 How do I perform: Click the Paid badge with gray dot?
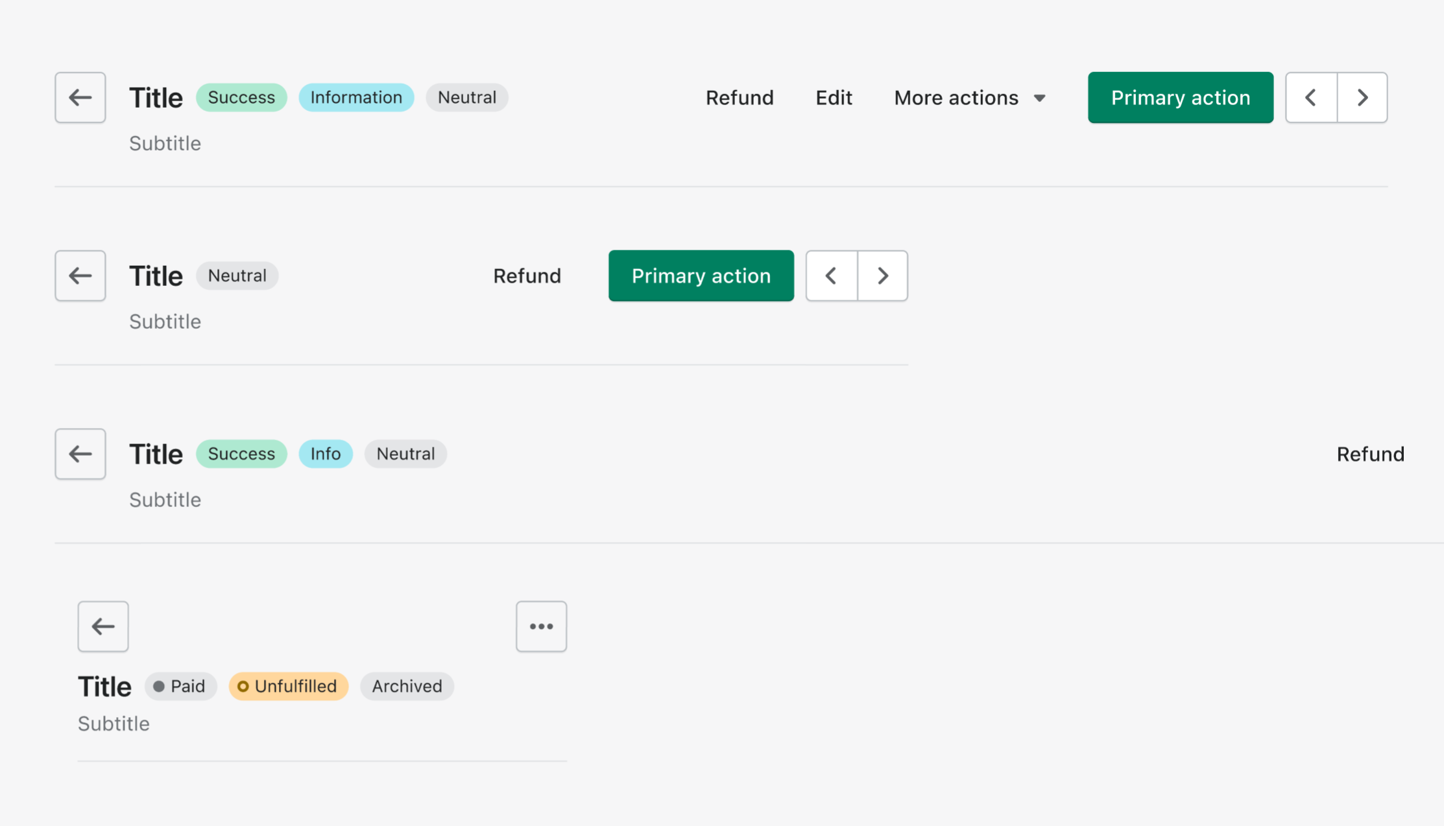(180, 686)
